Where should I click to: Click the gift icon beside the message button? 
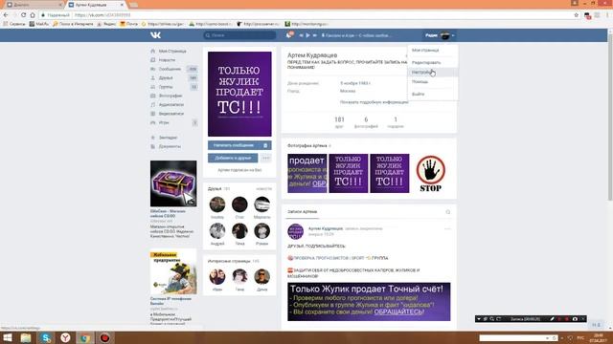pyautogui.click(x=265, y=145)
